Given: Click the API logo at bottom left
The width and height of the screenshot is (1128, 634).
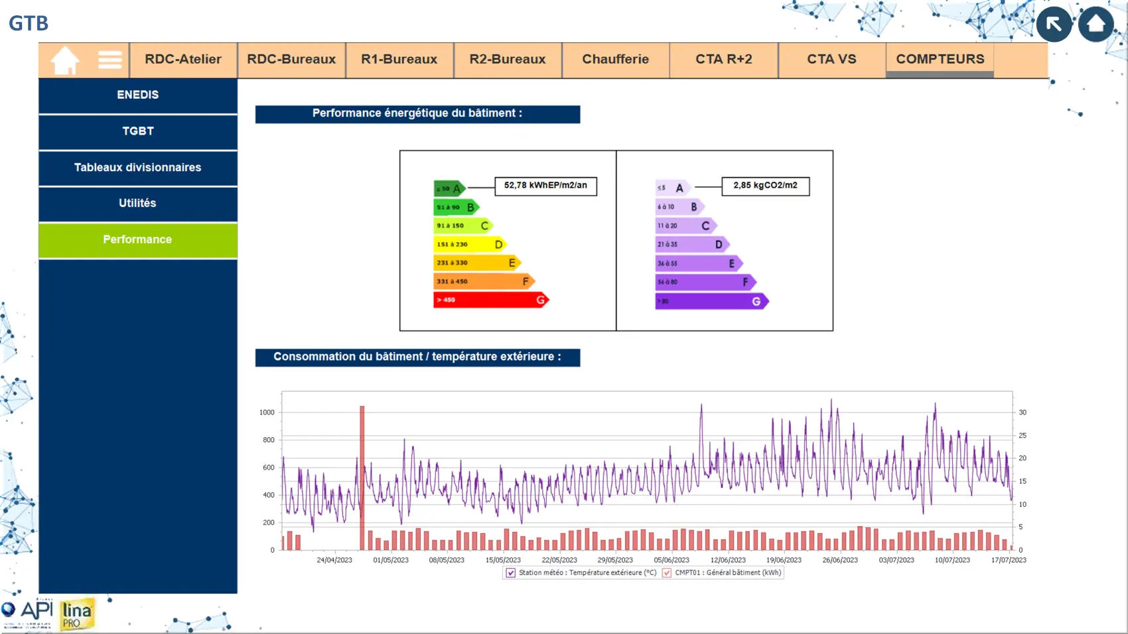Looking at the screenshot, I should tap(28, 613).
